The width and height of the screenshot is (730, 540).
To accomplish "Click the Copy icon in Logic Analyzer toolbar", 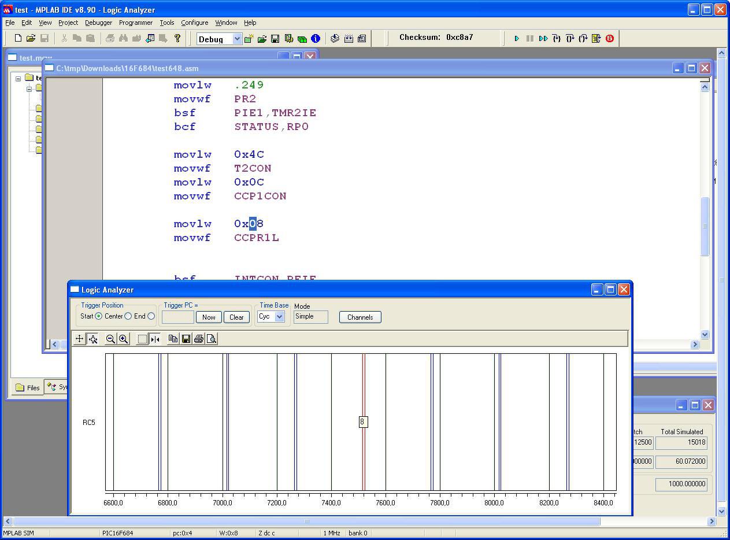I will coord(173,339).
